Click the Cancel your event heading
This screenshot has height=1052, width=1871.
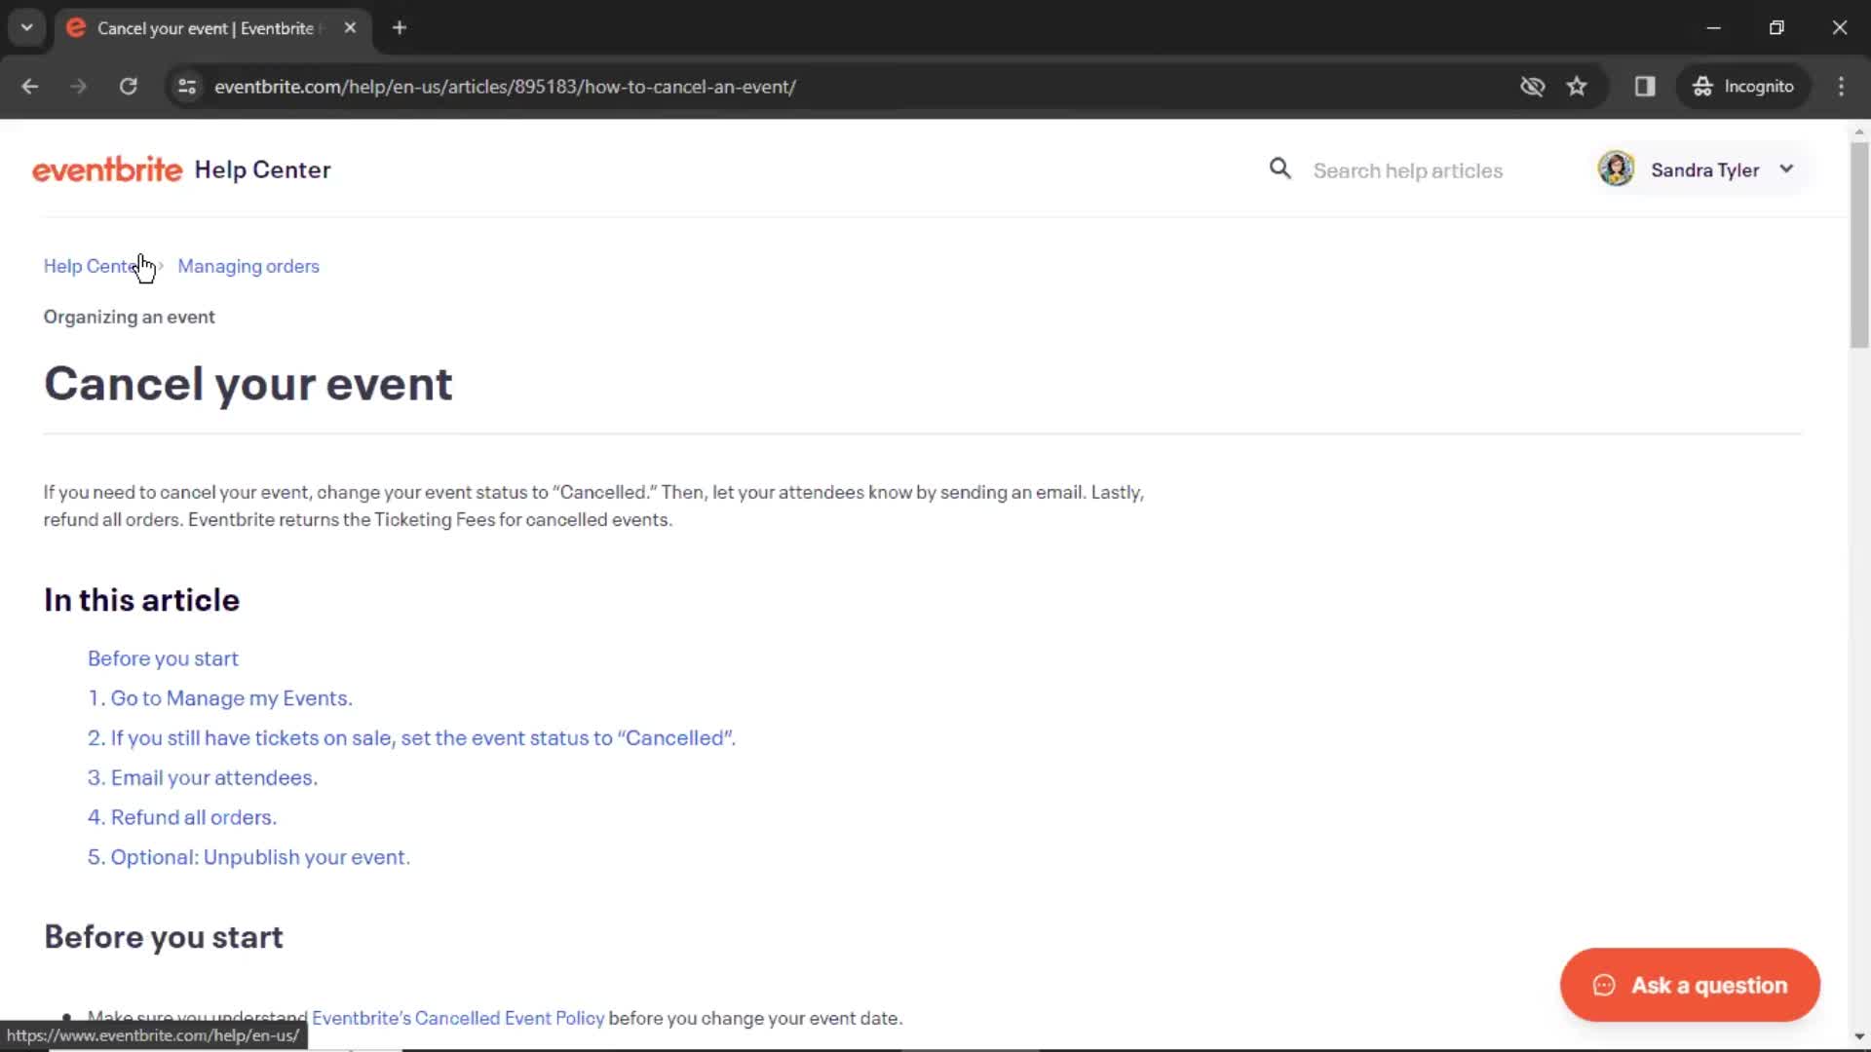click(248, 384)
